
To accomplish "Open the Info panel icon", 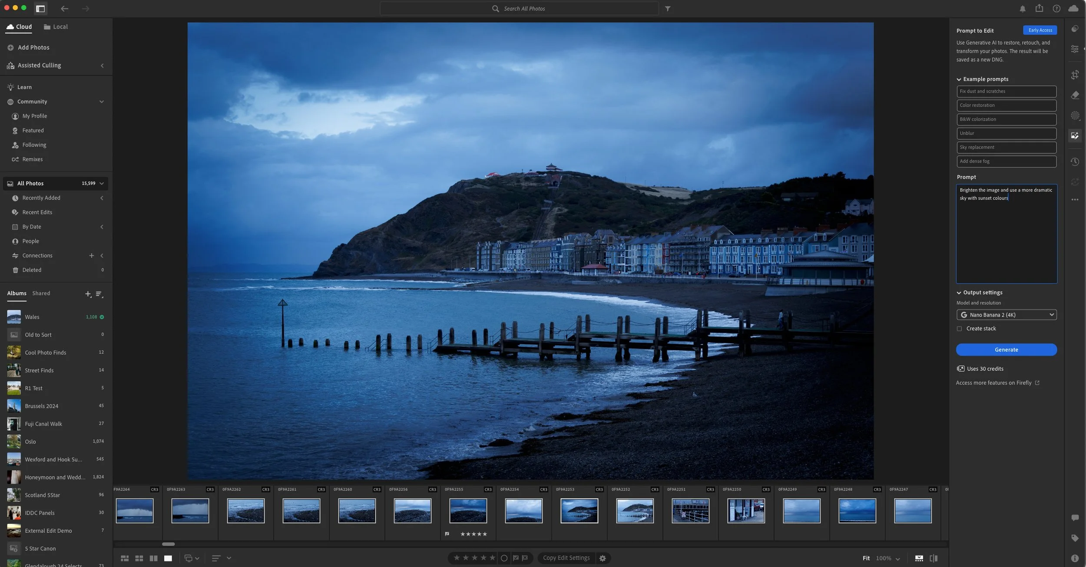I will [1075, 558].
